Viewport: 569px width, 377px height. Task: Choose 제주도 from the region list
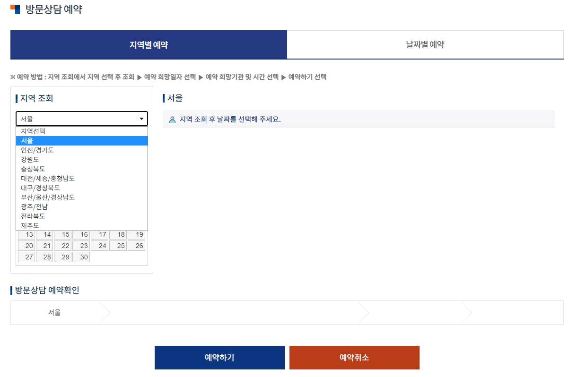tap(82, 226)
